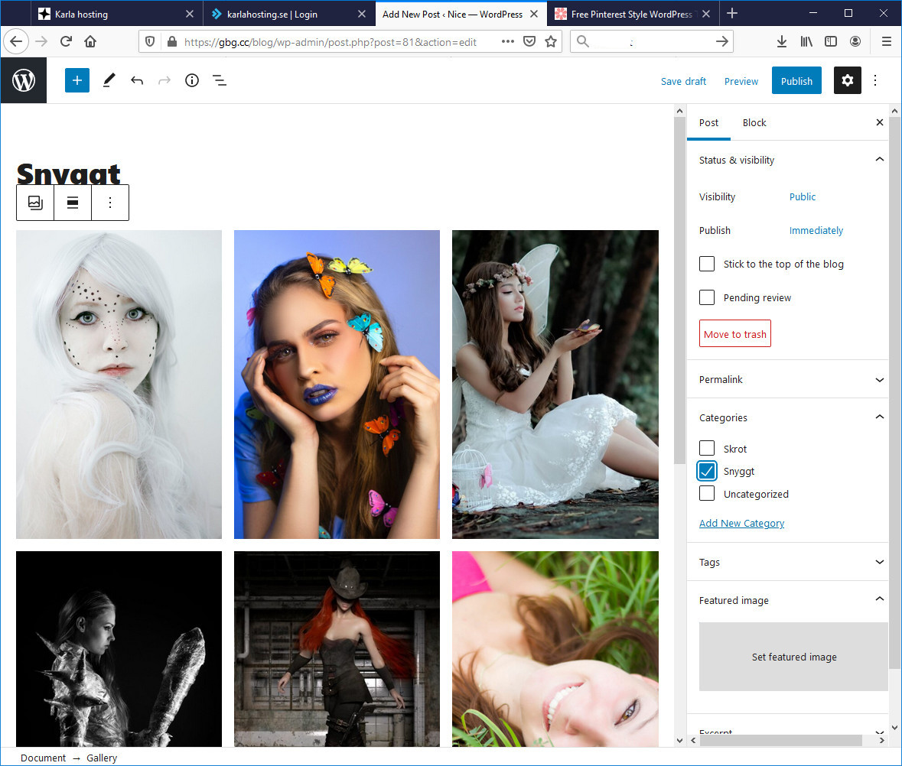This screenshot has width=902, height=766.
Task: Toggle the Firefox sidebar view
Action: click(831, 41)
